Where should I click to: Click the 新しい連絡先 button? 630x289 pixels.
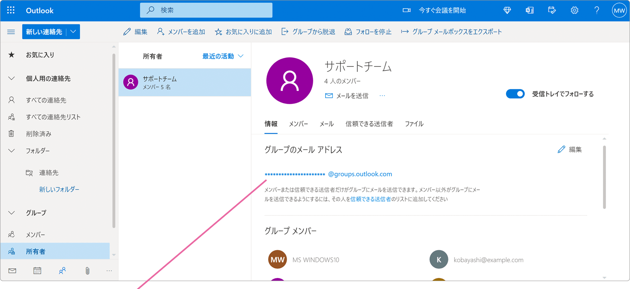tap(44, 32)
